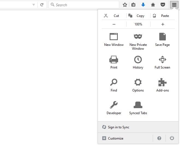
Task: Open the Help menu question mark
Action: tap(159, 138)
